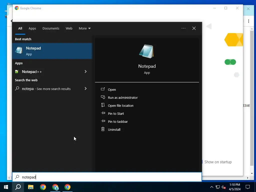Click the Run as administrator shield icon
Image resolution: width=256 pixels, height=192 pixels.
[x=103, y=97]
